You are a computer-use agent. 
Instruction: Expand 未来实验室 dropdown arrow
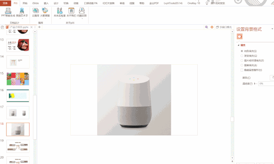click(x=60, y=18)
